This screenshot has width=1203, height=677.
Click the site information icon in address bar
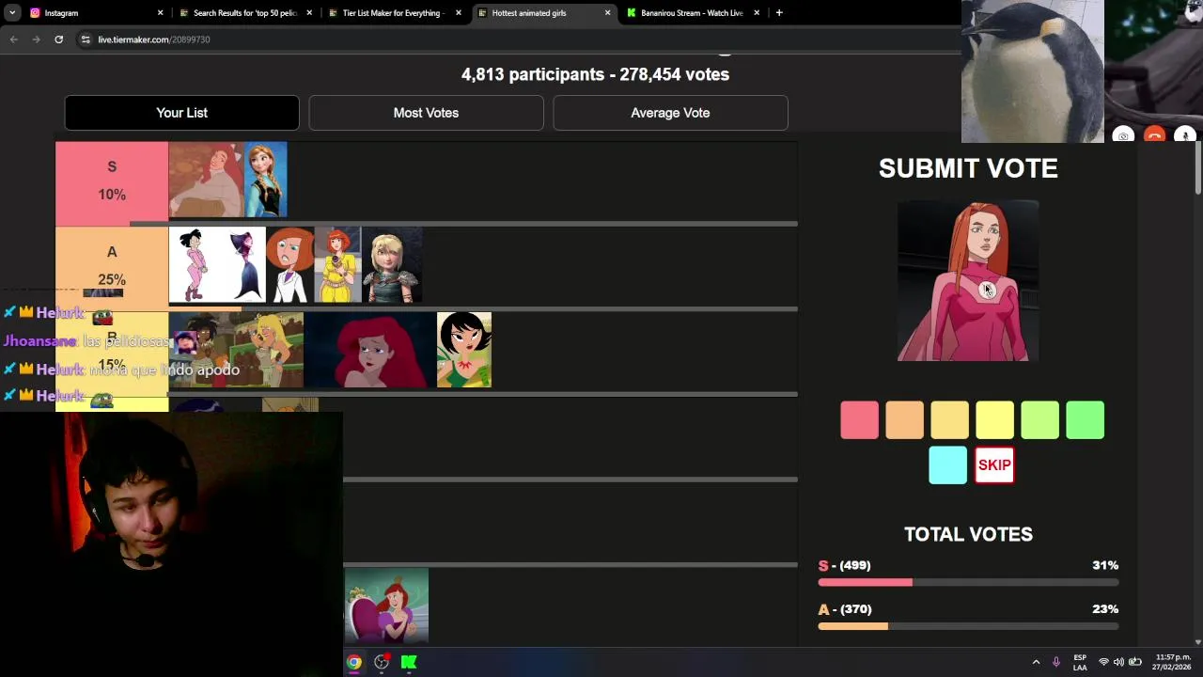point(86,39)
